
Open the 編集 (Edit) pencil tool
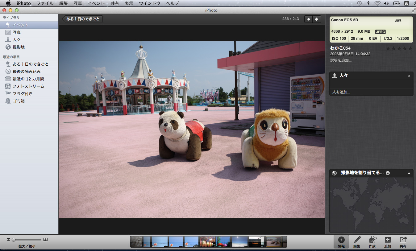tap(357, 242)
